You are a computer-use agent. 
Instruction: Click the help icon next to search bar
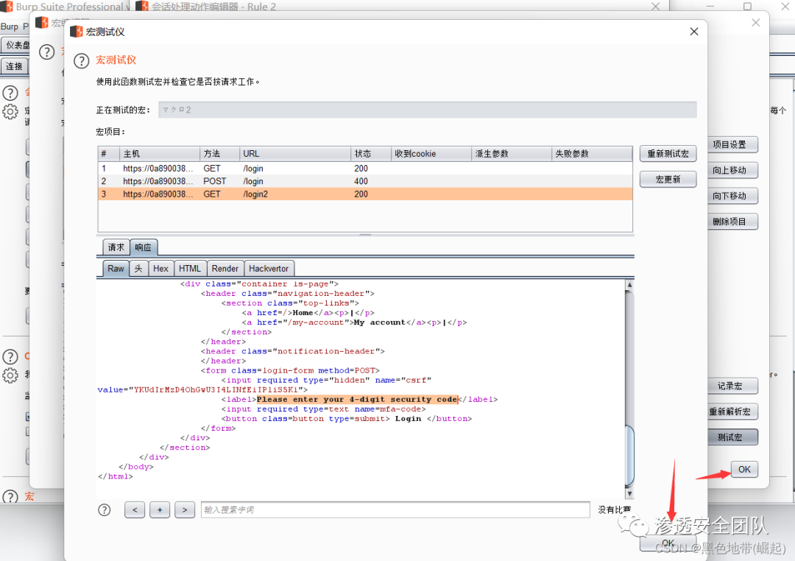click(x=104, y=509)
